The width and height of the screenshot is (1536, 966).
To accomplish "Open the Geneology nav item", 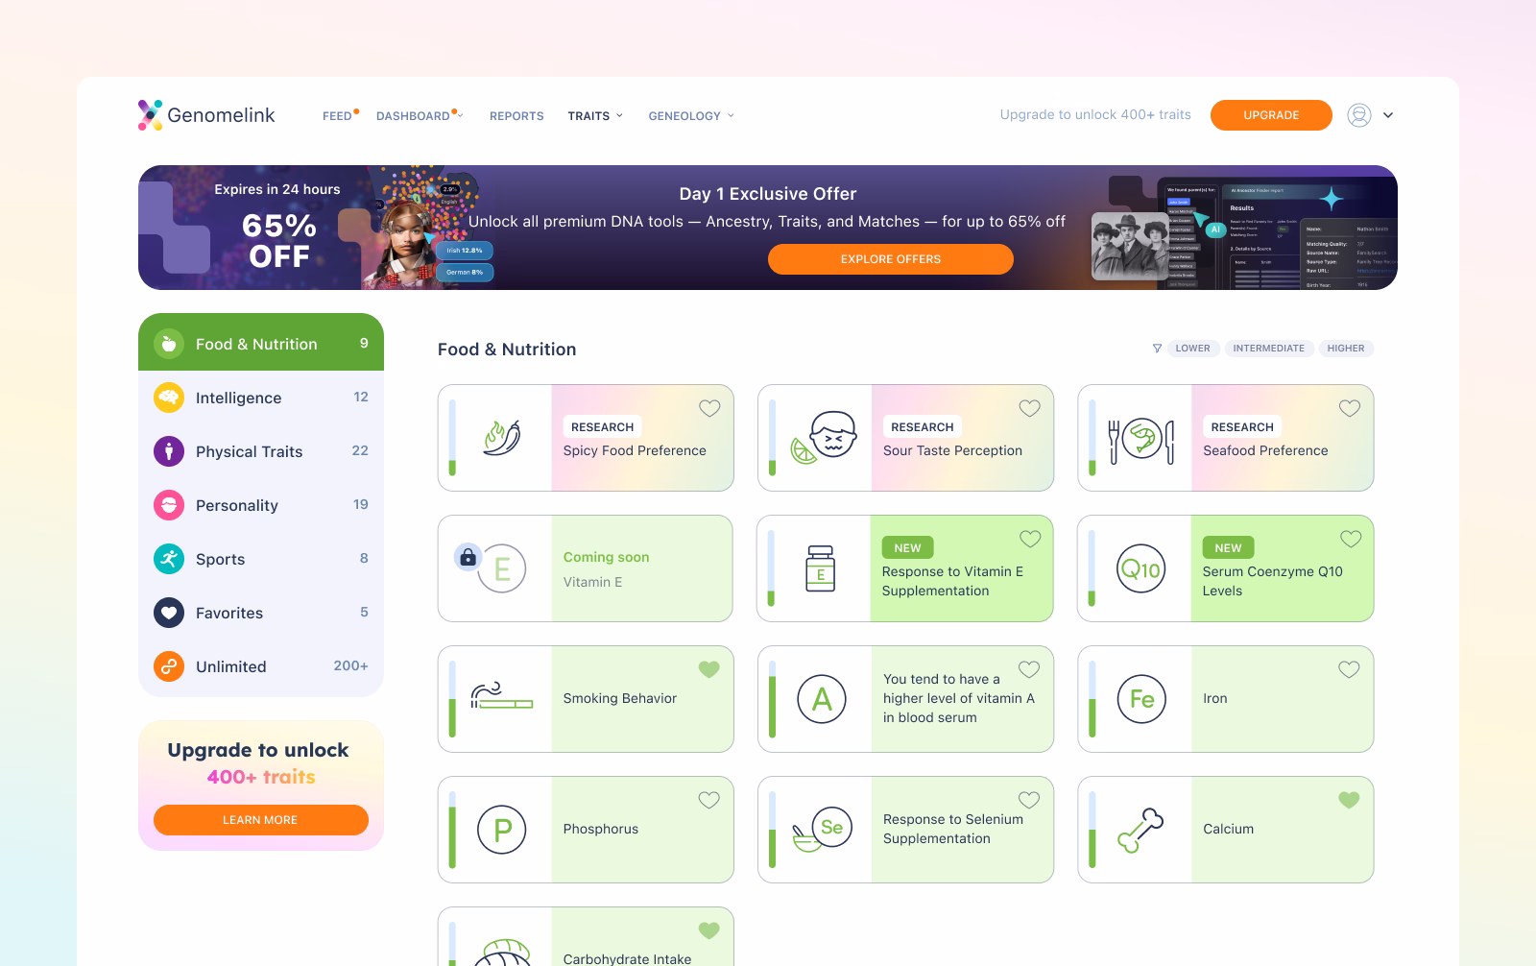I will click(x=684, y=116).
